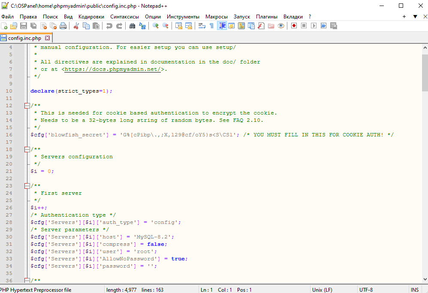This screenshot has height=293, width=428.
Task: Collapse the Servers configuration comment fold
Action: pyautogui.click(x=27, y=149)
